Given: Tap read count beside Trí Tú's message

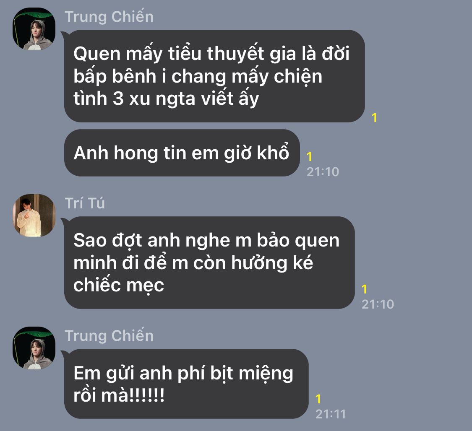Looking at the screenshot, I should (x=364, y=289).
